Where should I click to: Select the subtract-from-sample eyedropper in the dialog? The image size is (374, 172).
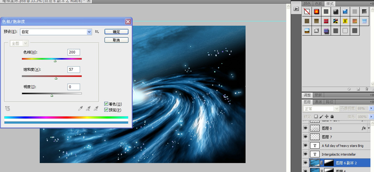coord(96,108)
